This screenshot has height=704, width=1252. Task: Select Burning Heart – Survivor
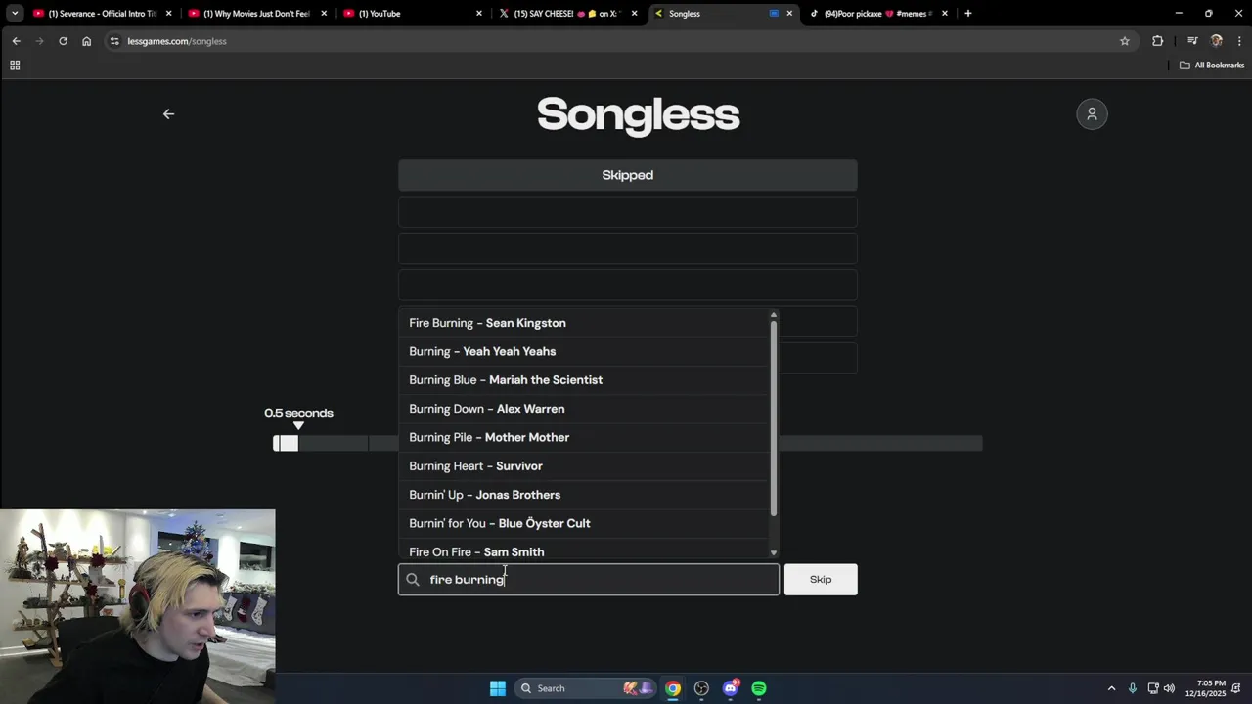(x=584, y=466)
